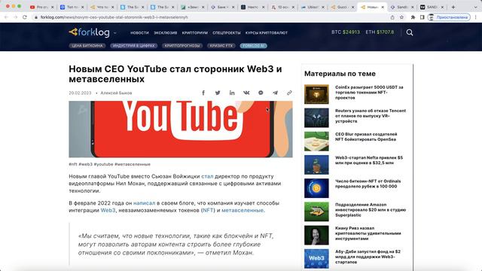This screenshot has width=482, height=271.
Task: Open CoinEx 5000 USDT related article
Action: tap(369, 93)
